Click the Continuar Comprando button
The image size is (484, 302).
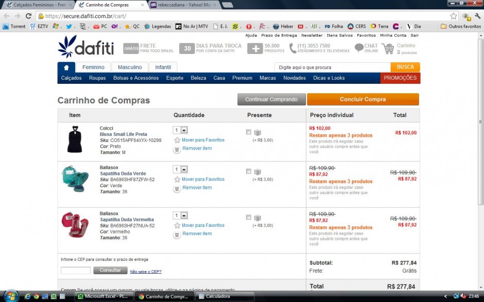pyautogui.click(x=271, y=99)
